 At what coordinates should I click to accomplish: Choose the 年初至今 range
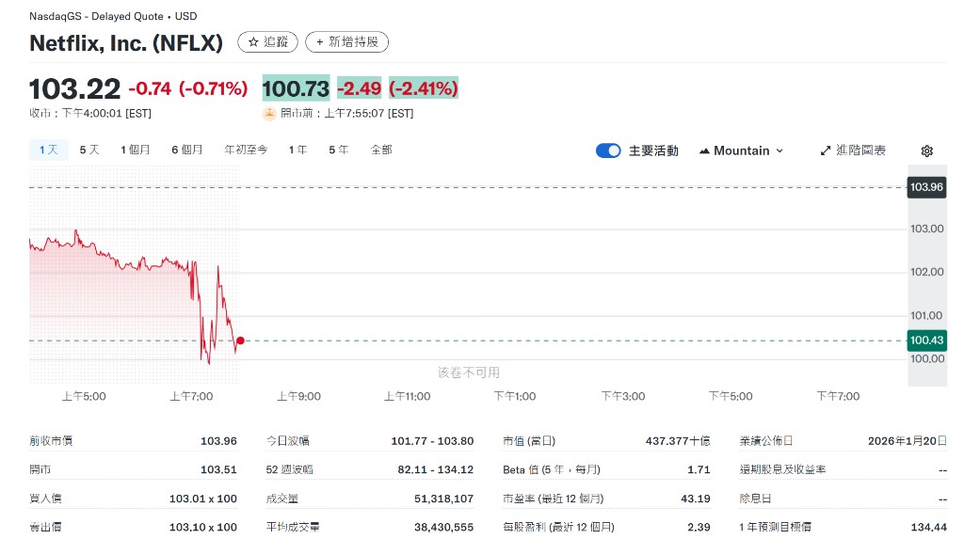click(x=245, y=150)
